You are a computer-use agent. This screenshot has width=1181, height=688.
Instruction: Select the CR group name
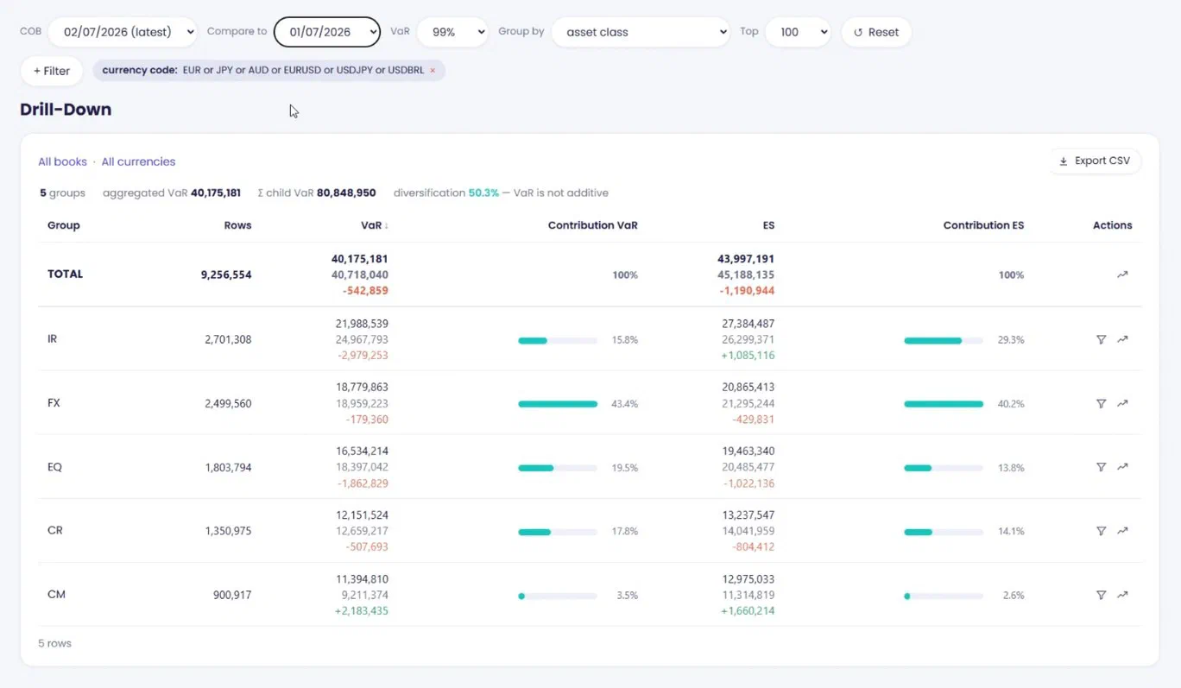click(54, 531)
